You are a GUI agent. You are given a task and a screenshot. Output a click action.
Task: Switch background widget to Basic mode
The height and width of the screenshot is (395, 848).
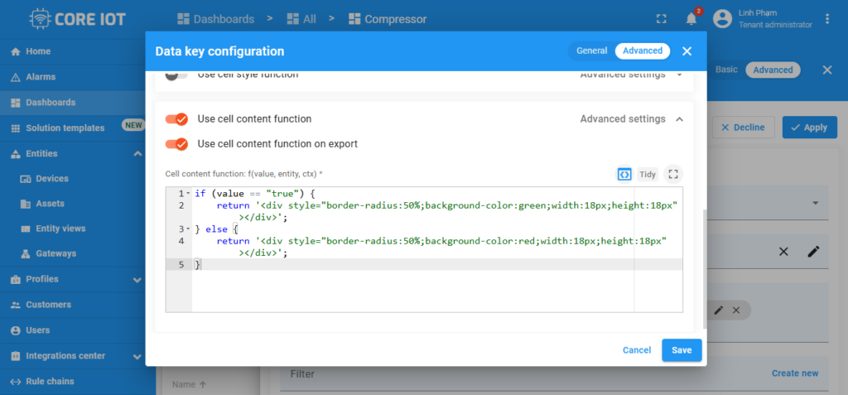(x=726, y=70)
